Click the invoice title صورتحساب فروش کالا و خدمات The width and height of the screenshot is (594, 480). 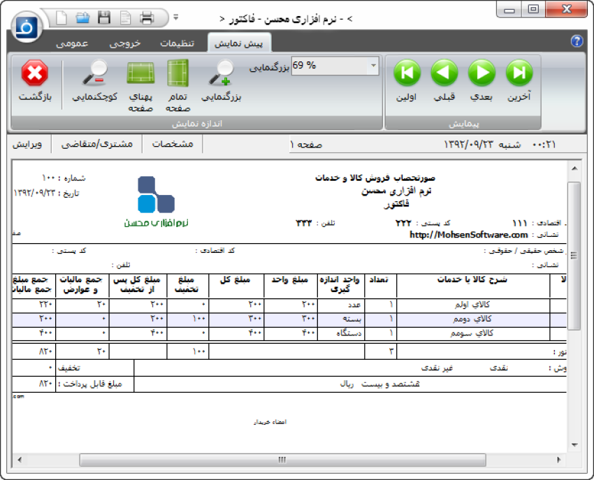[375, 177]
